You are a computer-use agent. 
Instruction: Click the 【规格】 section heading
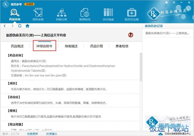click(x=12, y=111)
